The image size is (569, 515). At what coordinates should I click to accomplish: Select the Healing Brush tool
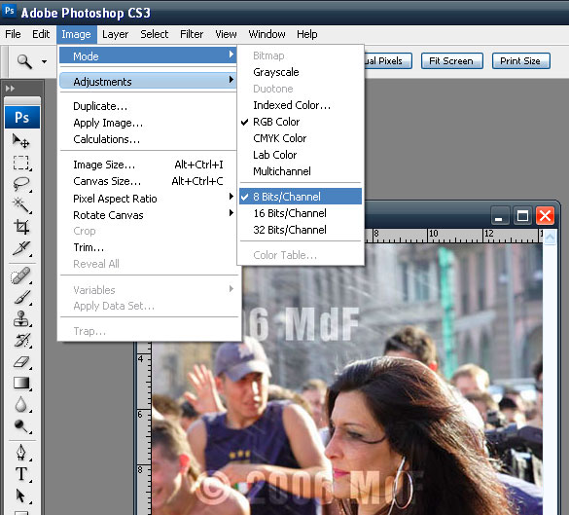click(x=21, y=276)
